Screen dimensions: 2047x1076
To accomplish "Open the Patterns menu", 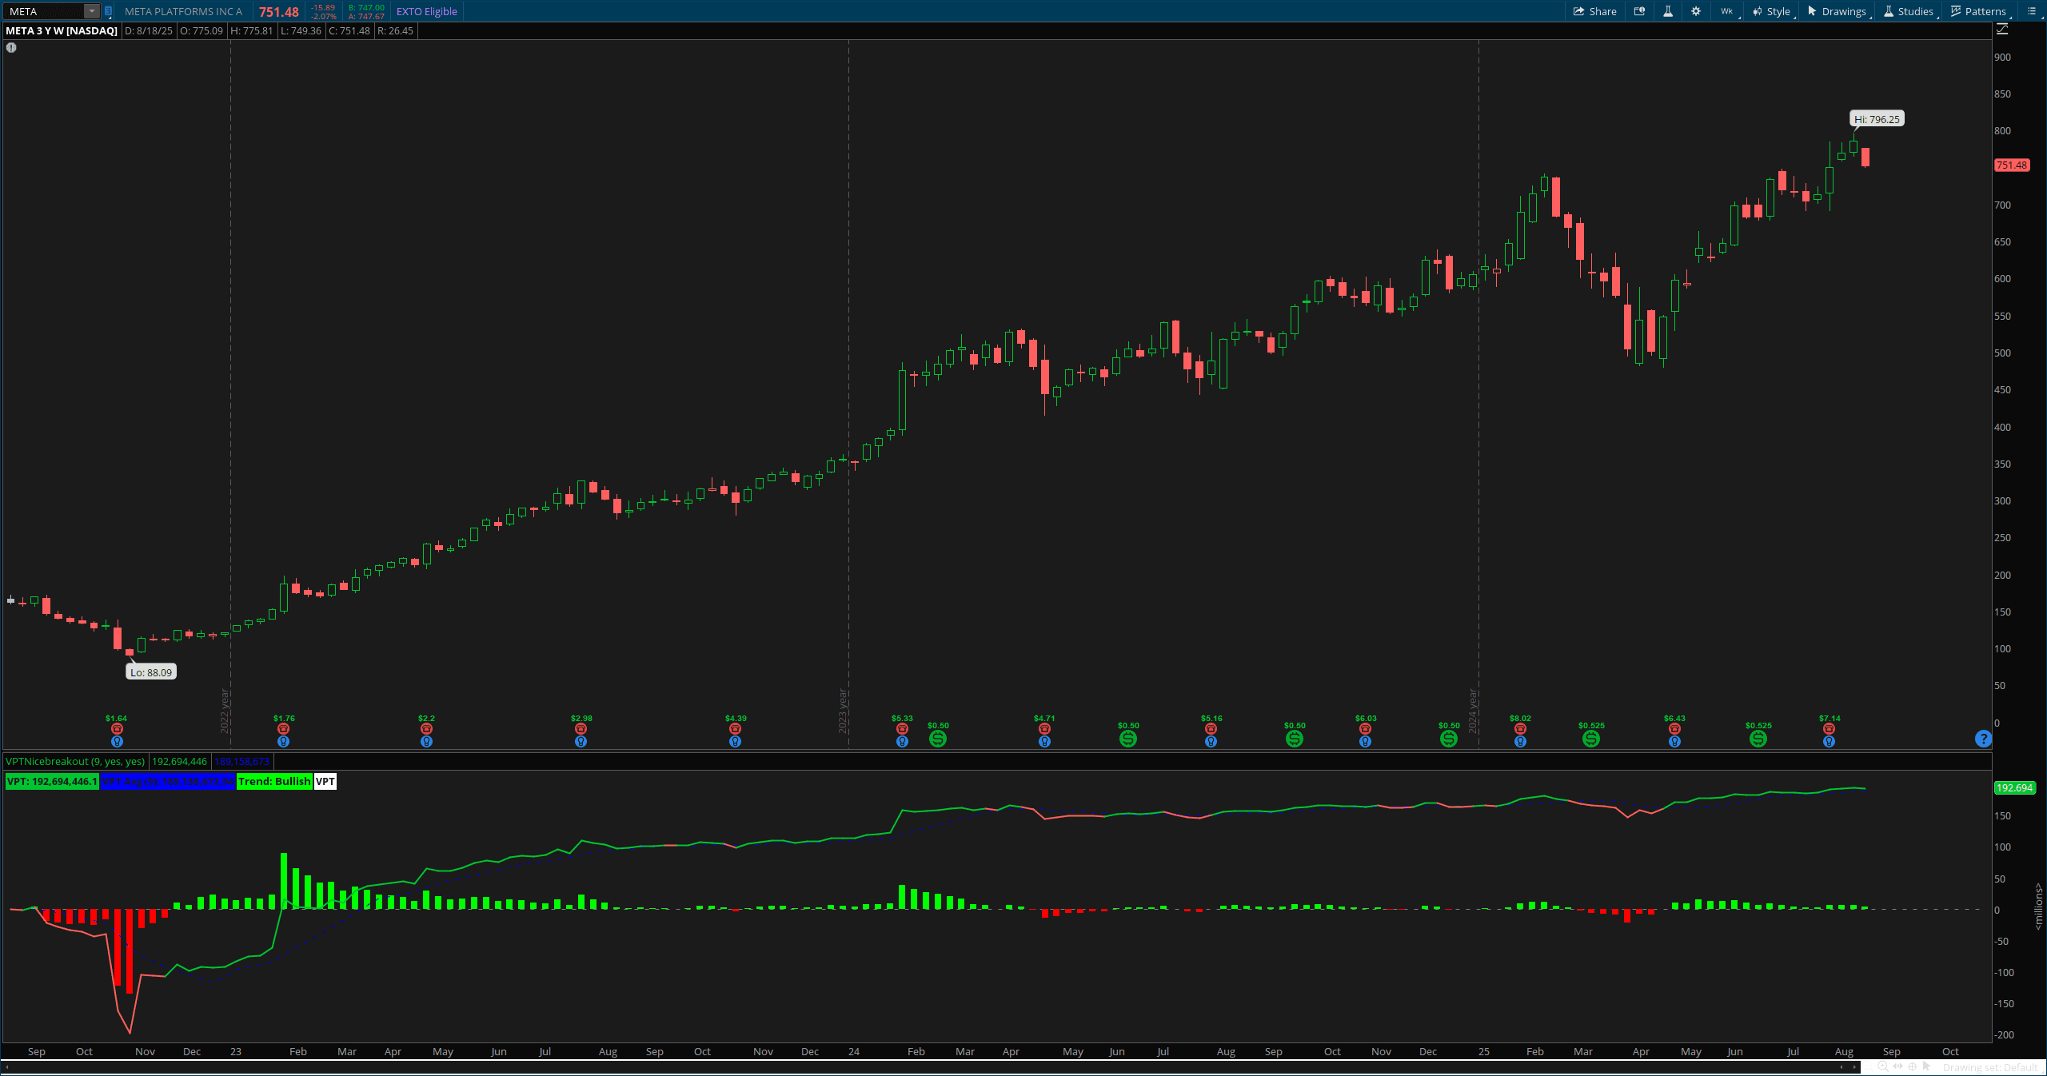I will coord(1980,11).
